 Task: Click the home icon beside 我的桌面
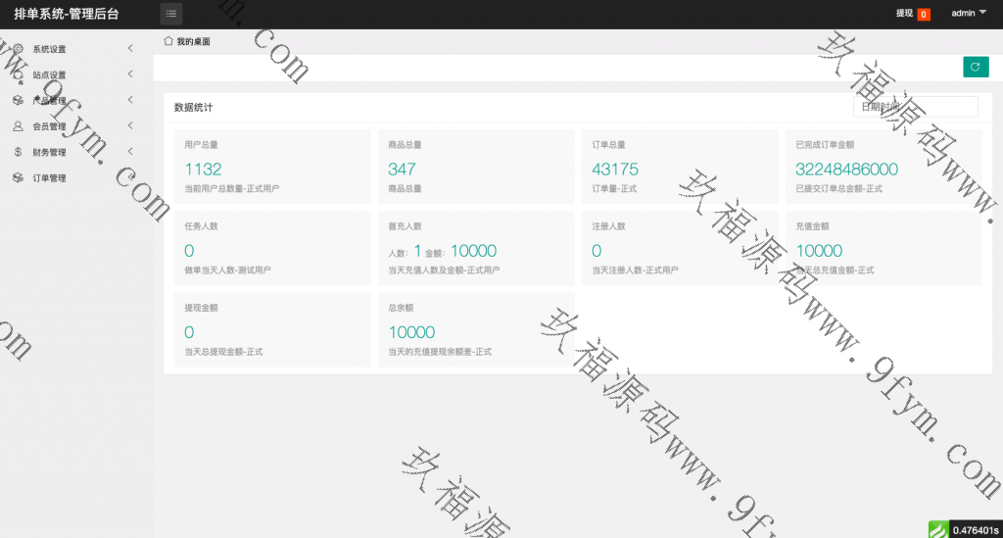click(x=168, y=41)
